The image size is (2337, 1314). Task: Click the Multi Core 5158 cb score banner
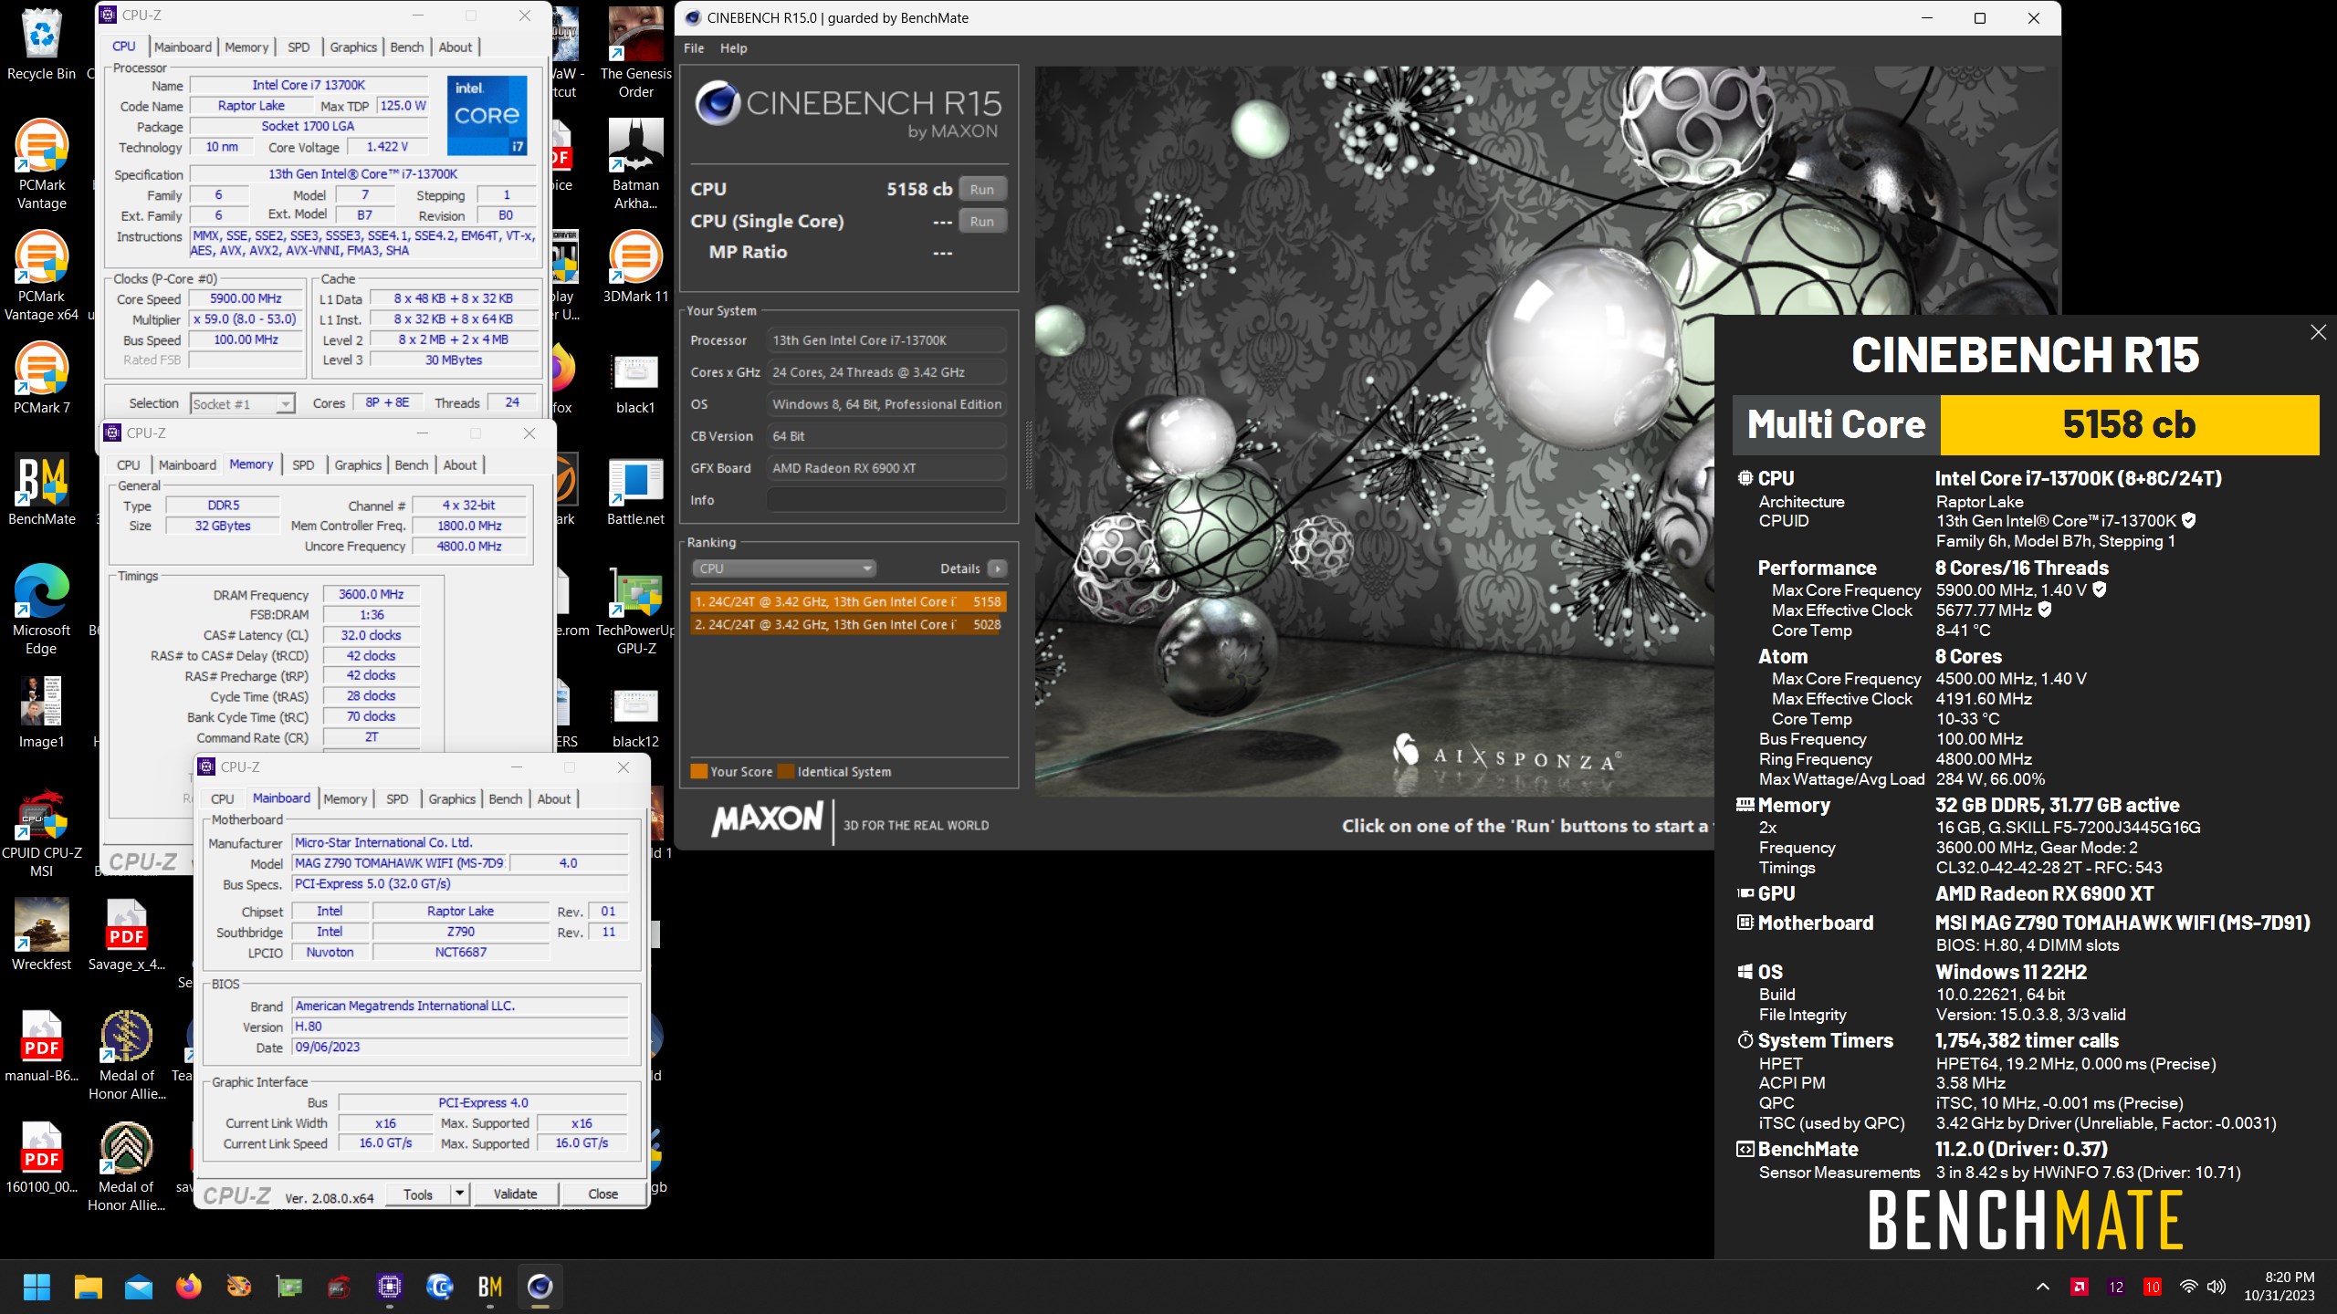[x=2026, y=425]
